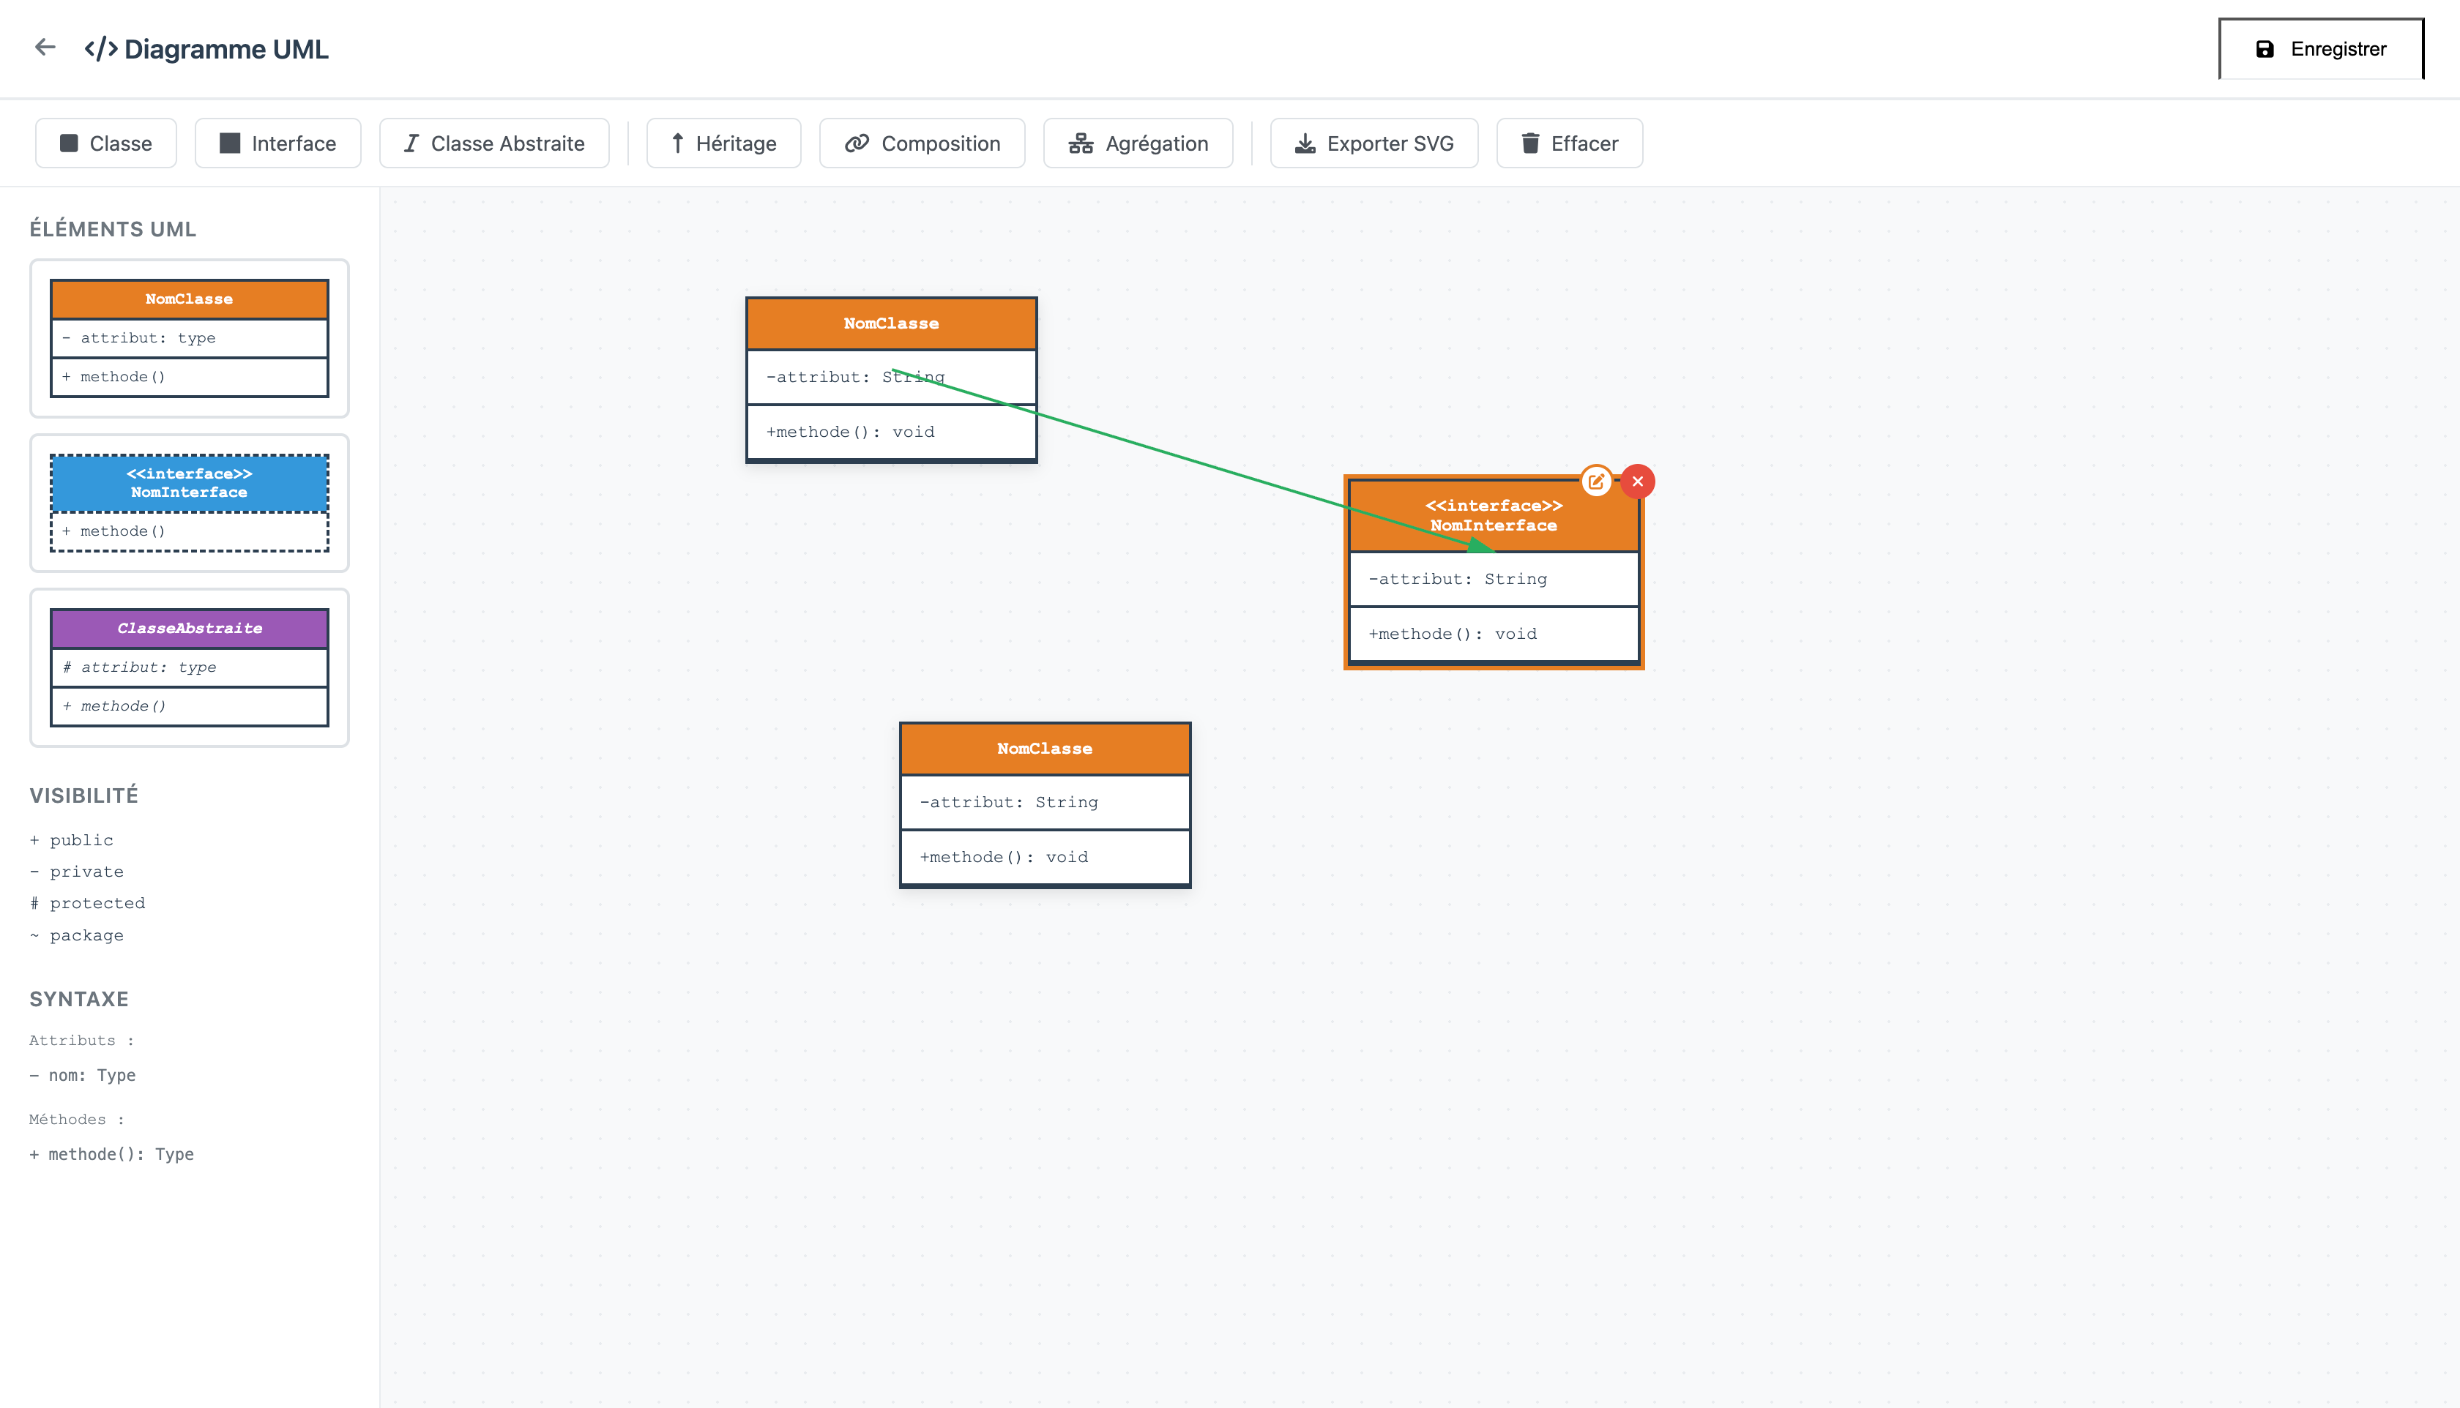The height and width of the screenshot is (1408, 2460).
Task: Select the Classe tool
Action: coord(105,142)
